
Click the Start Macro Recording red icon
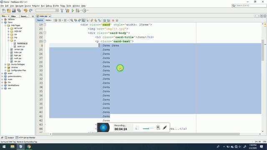coord(113,20)
